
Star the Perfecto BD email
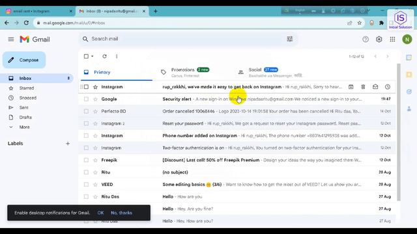[x=95, y=111]
